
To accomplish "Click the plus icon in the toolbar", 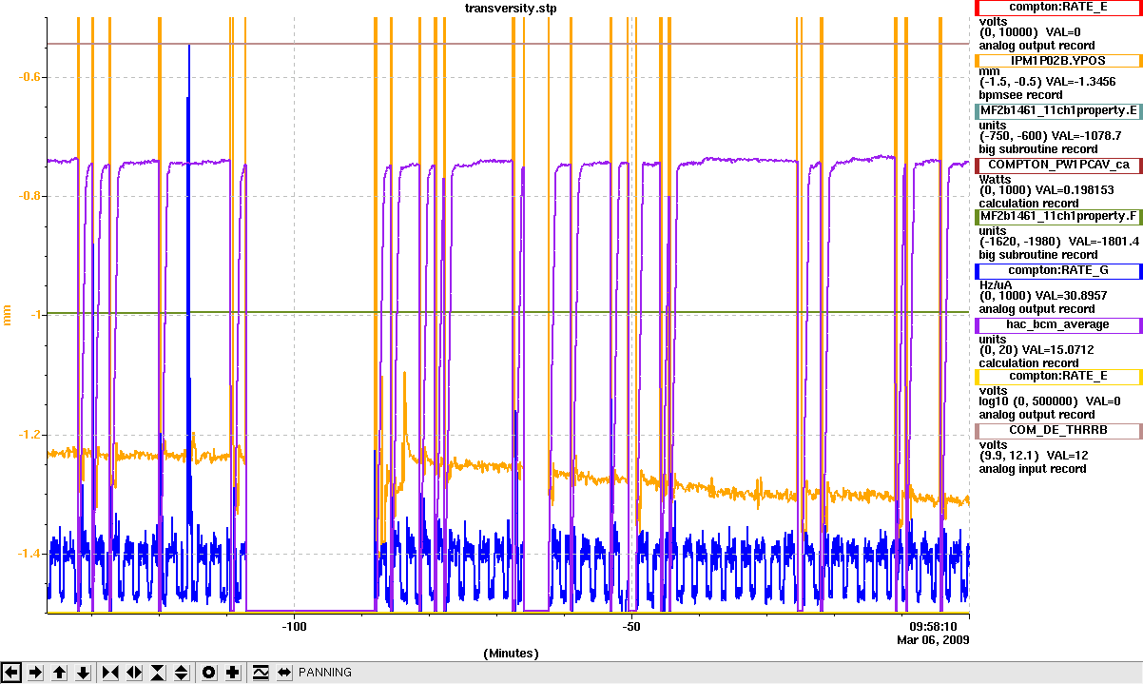I will click(233, 673).
